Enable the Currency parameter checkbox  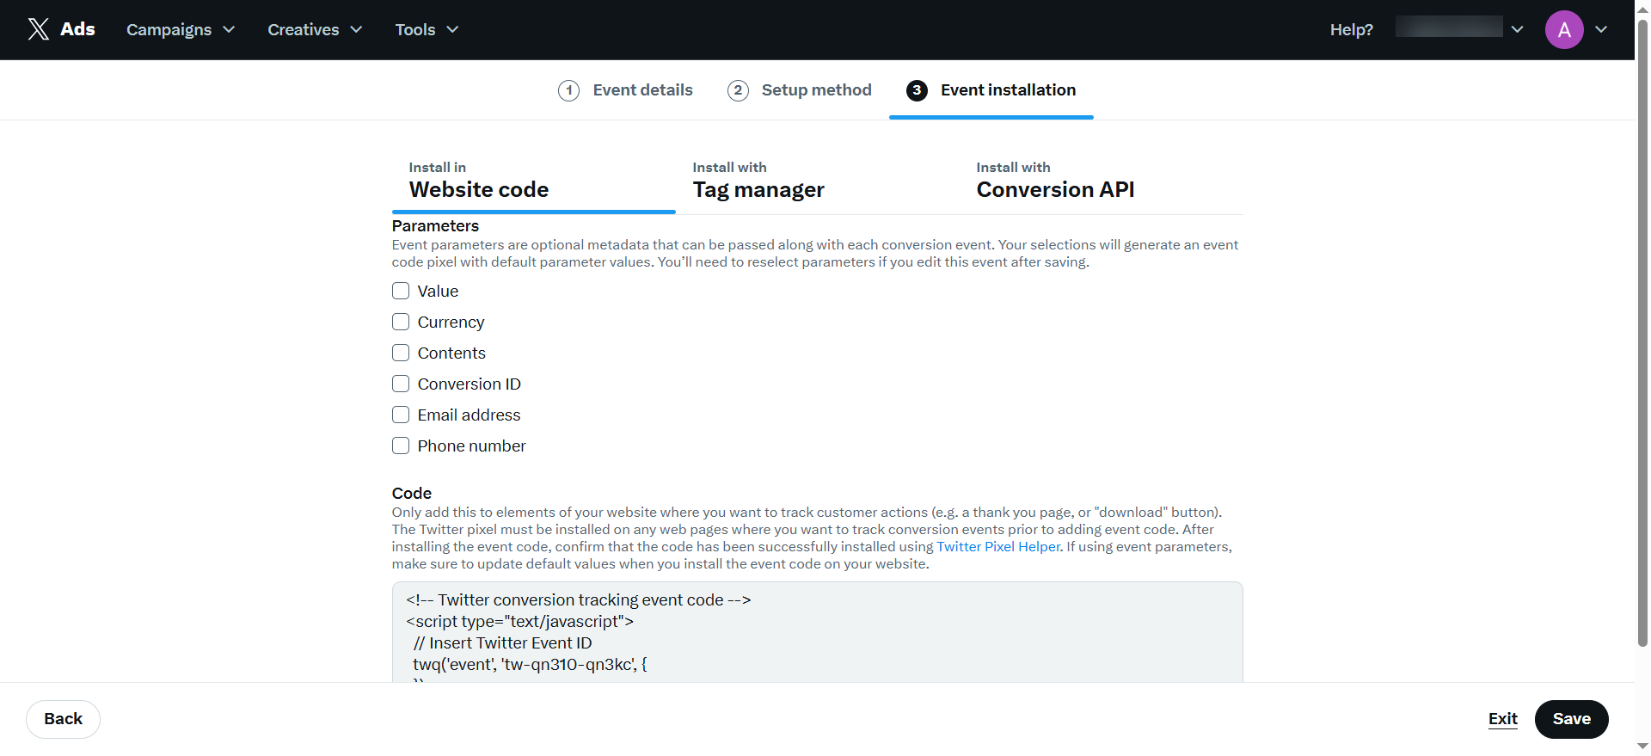[x=401, y=322]
